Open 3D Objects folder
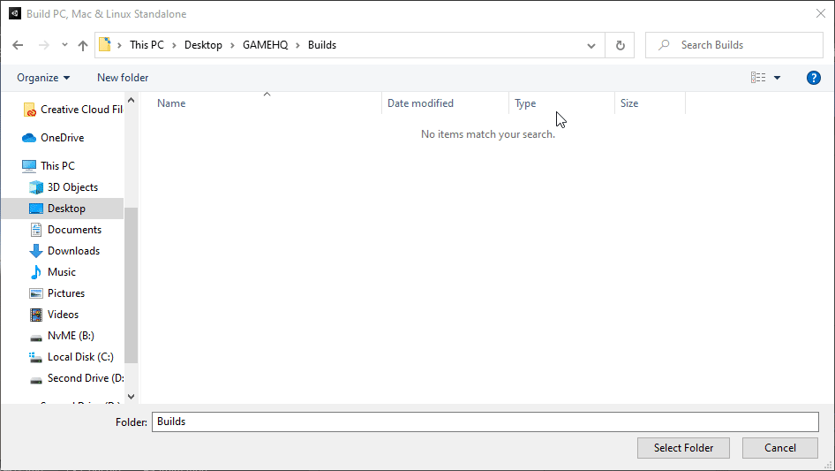This screenshot has height=471, width=835. (x=72, y=187)
